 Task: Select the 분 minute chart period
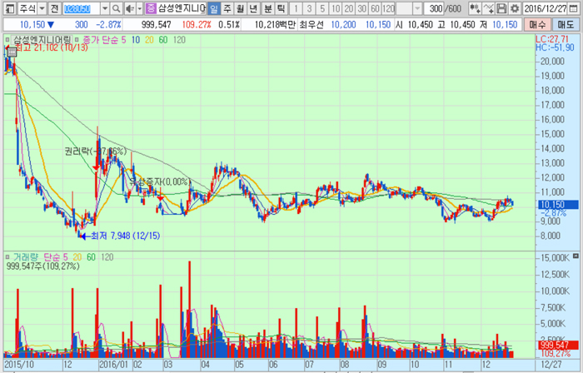click(267, 8)
